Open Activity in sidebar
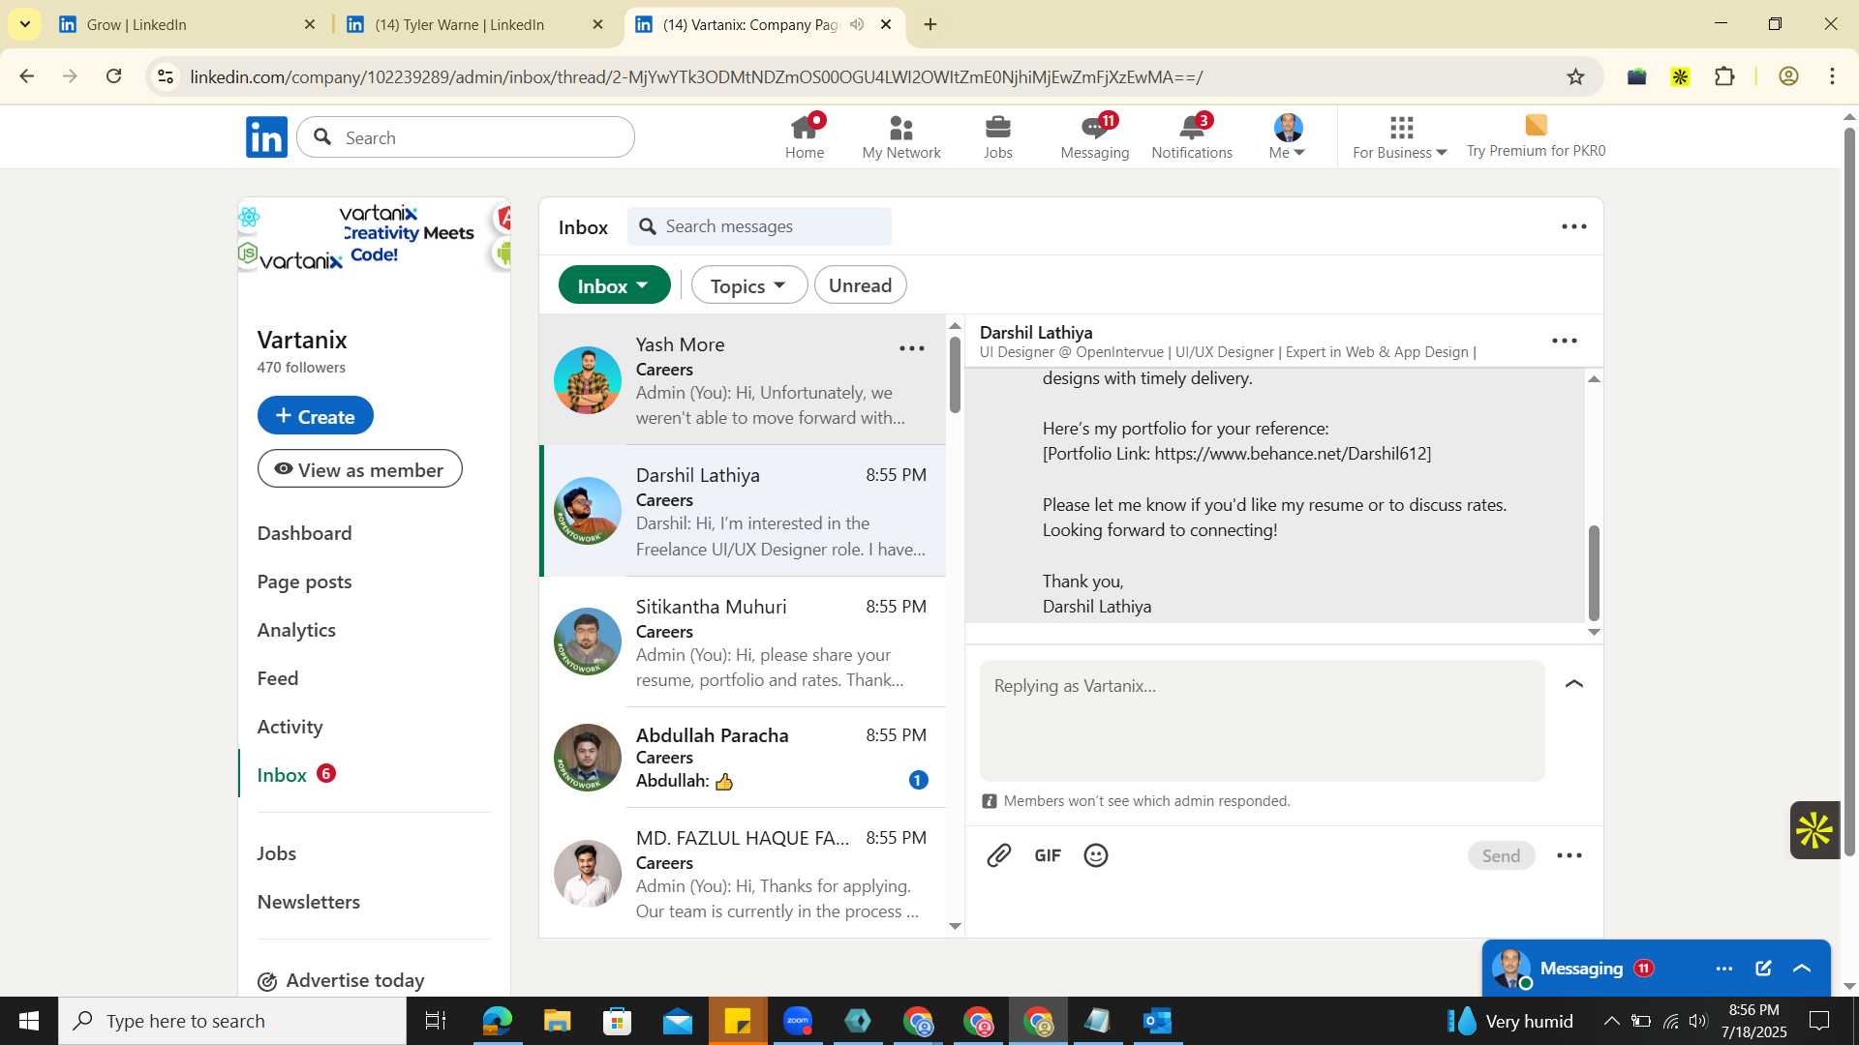The image size is (1859, 1045). (x=290, y=727)
